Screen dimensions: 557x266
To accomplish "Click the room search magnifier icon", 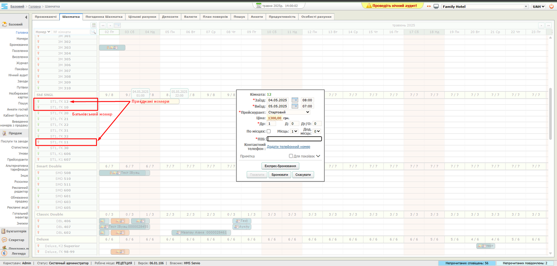I will 93,32.
